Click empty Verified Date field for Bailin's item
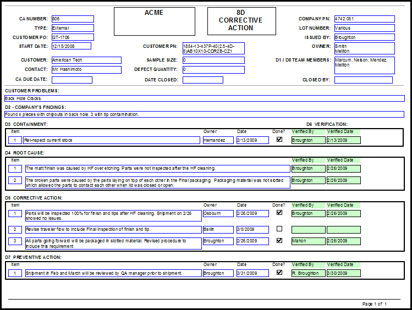The width and height of the screenshot is (412, 310). click(x=344, y=230)
